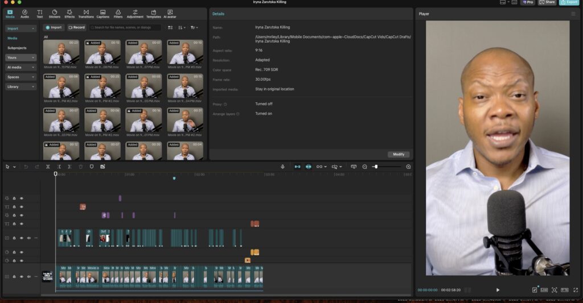Image resolution: width=583 pixels, height=303 pixels.
Task: Click the zoom in timeline icon
Action: [x=408, y=167]
